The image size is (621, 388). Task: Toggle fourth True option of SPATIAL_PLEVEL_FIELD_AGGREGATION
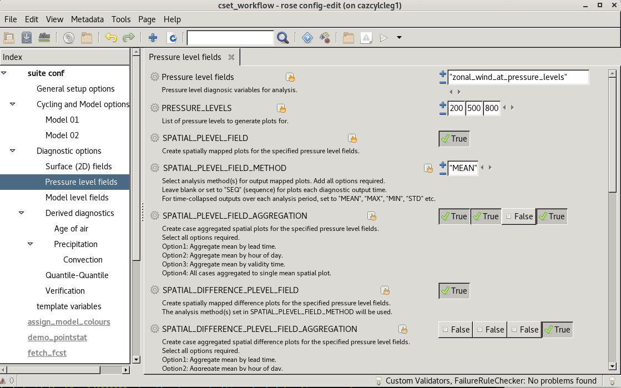[552, 216]
